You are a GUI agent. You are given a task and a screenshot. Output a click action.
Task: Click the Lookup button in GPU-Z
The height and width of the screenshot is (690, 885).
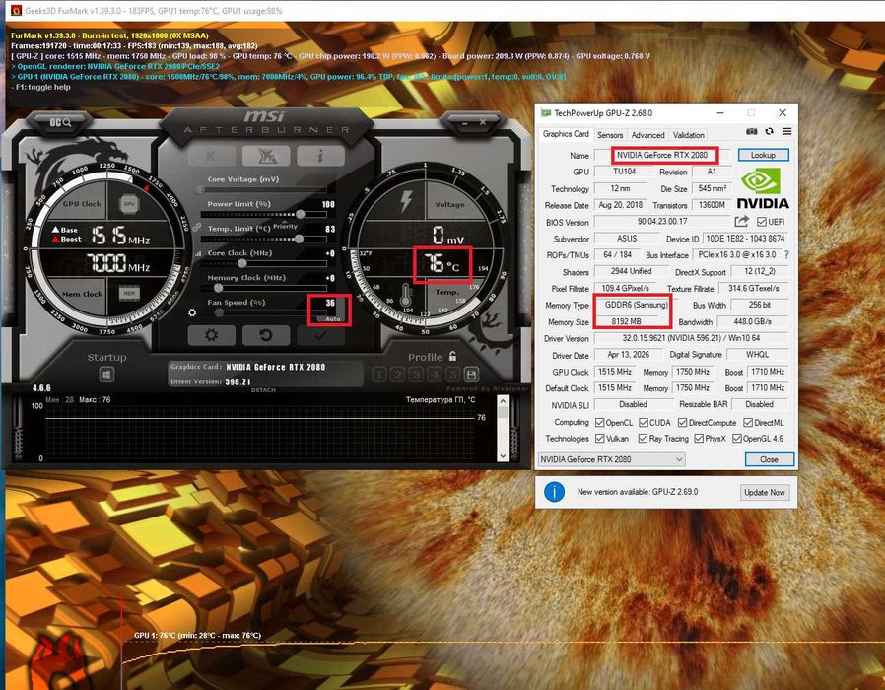tap(763, 155)
